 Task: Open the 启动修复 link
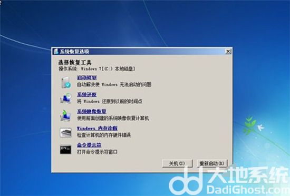pyautogui.click(x=87, y=77)
